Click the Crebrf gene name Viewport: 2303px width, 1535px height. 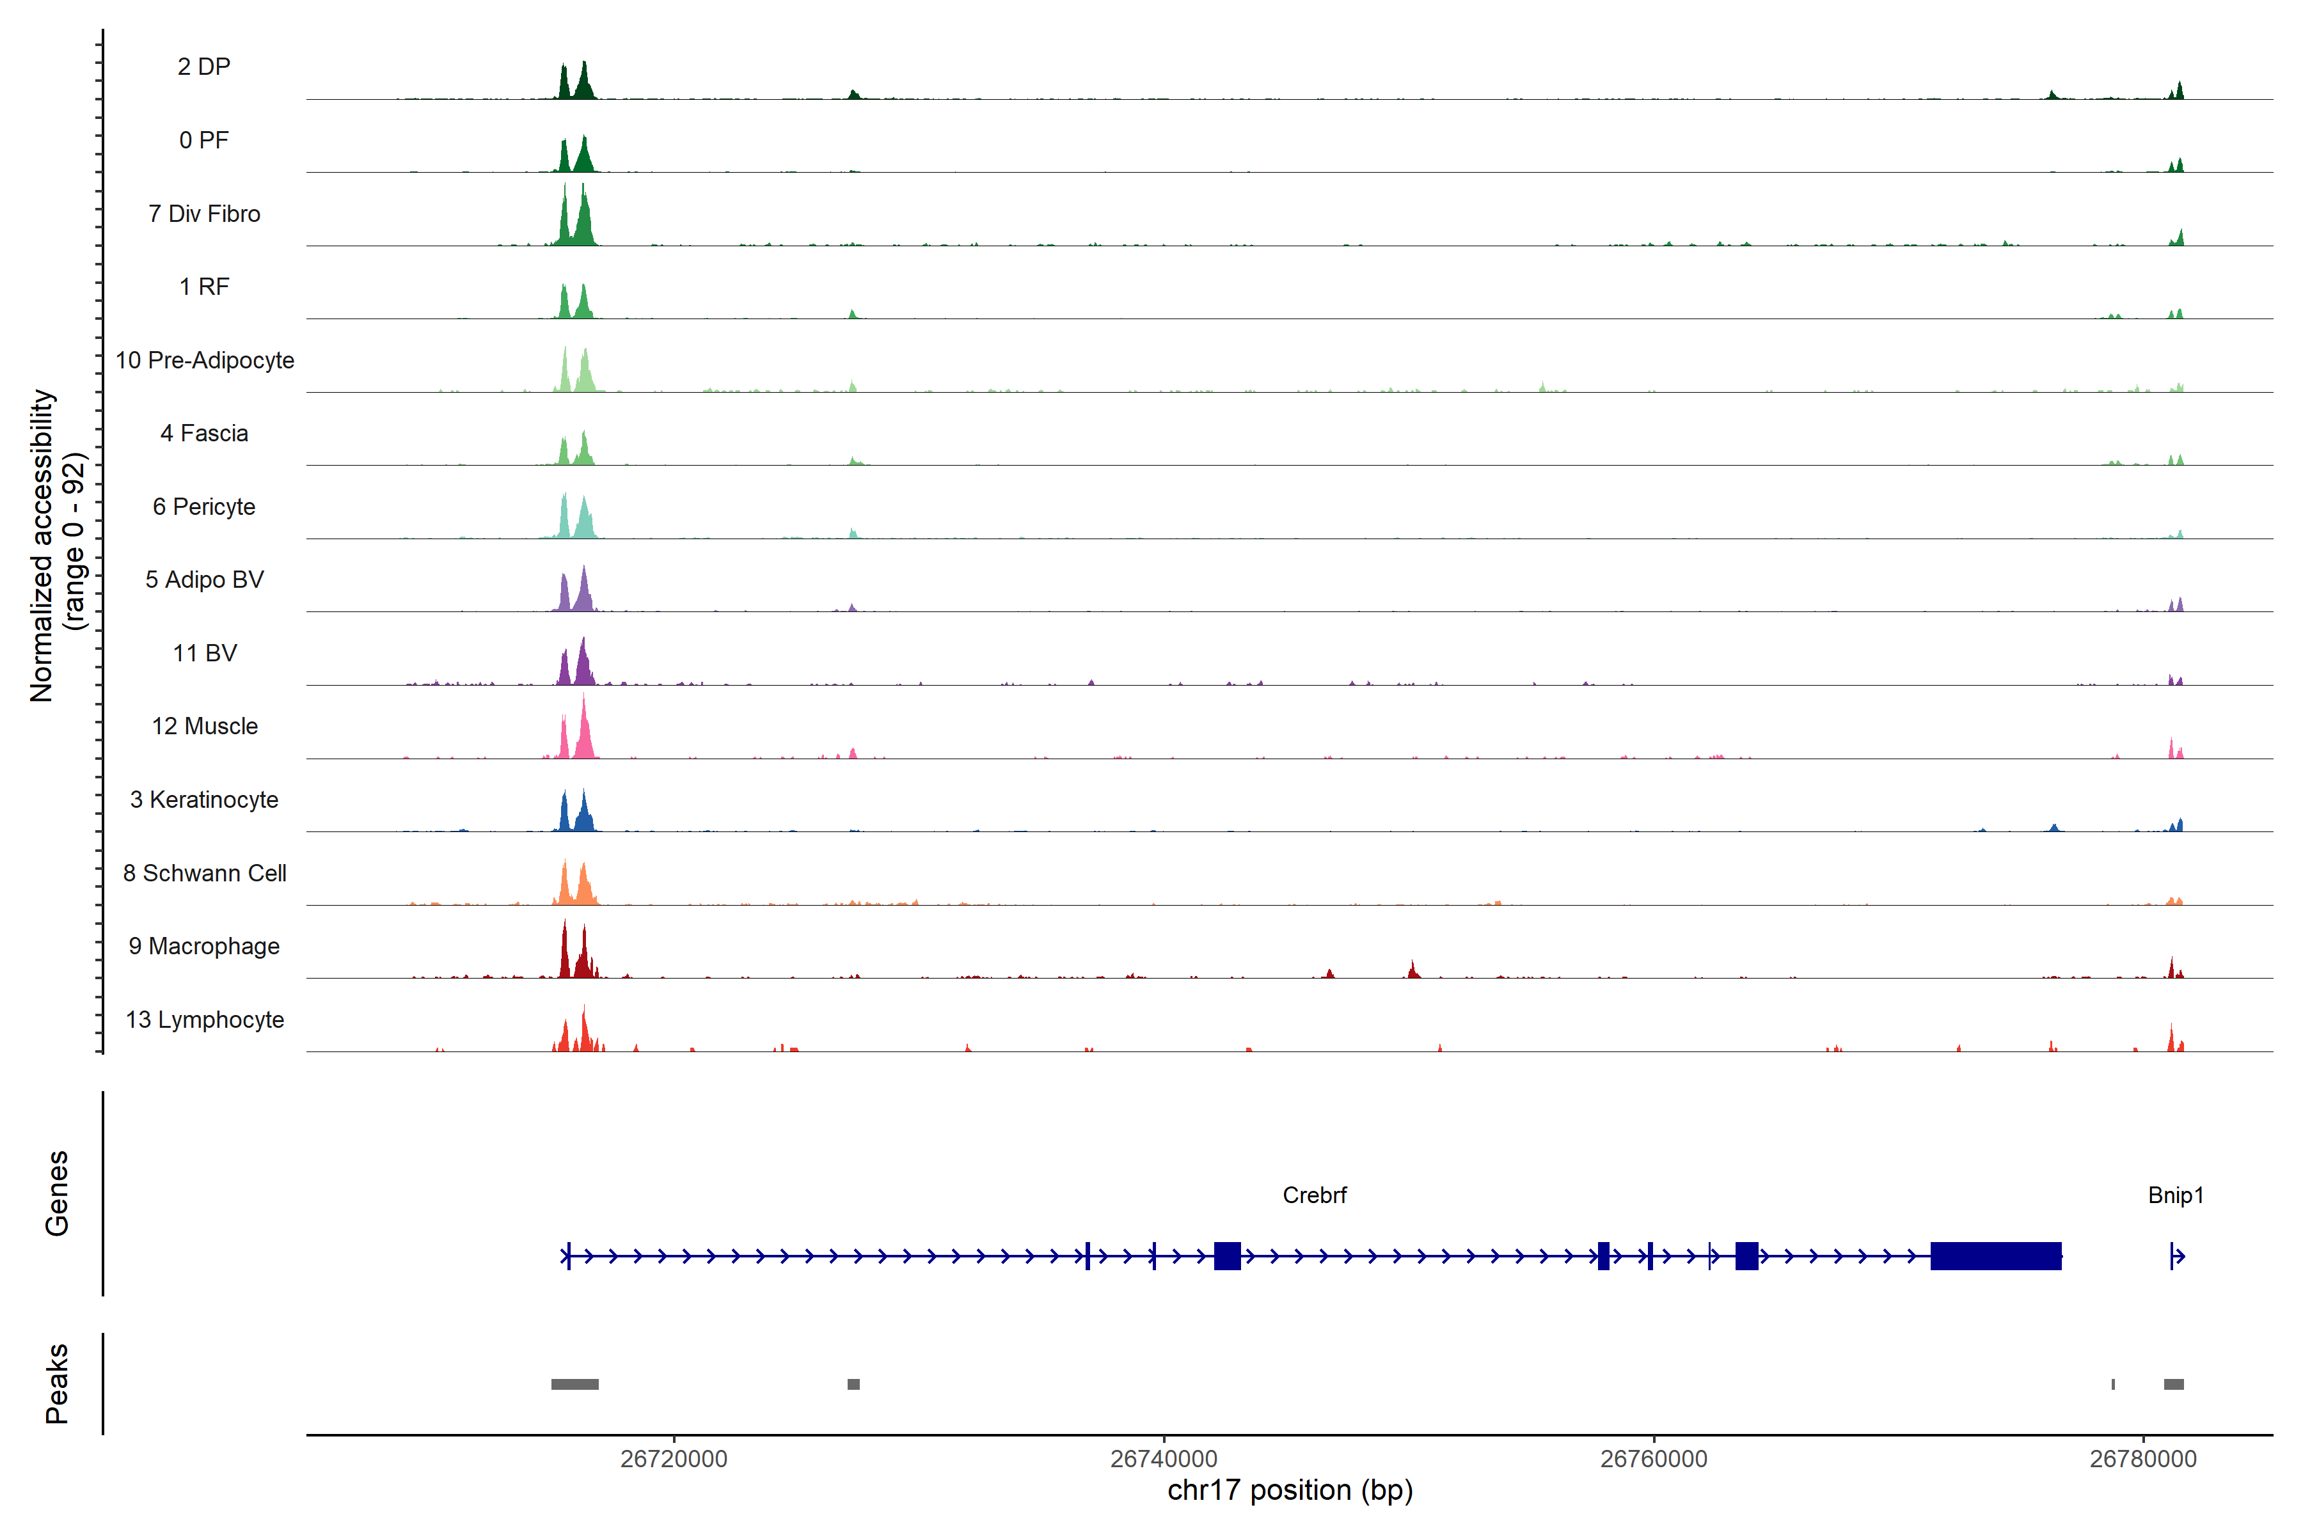(x=1314, y=1194)
